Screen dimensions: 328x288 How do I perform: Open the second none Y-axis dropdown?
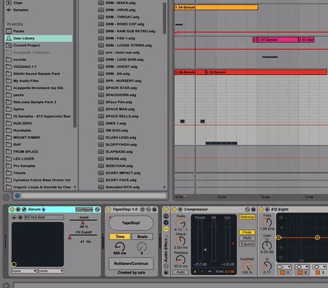51,271
